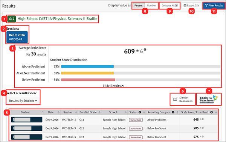Click the Collapse All button
The image size is (226, 142).
tap(169, 6)
